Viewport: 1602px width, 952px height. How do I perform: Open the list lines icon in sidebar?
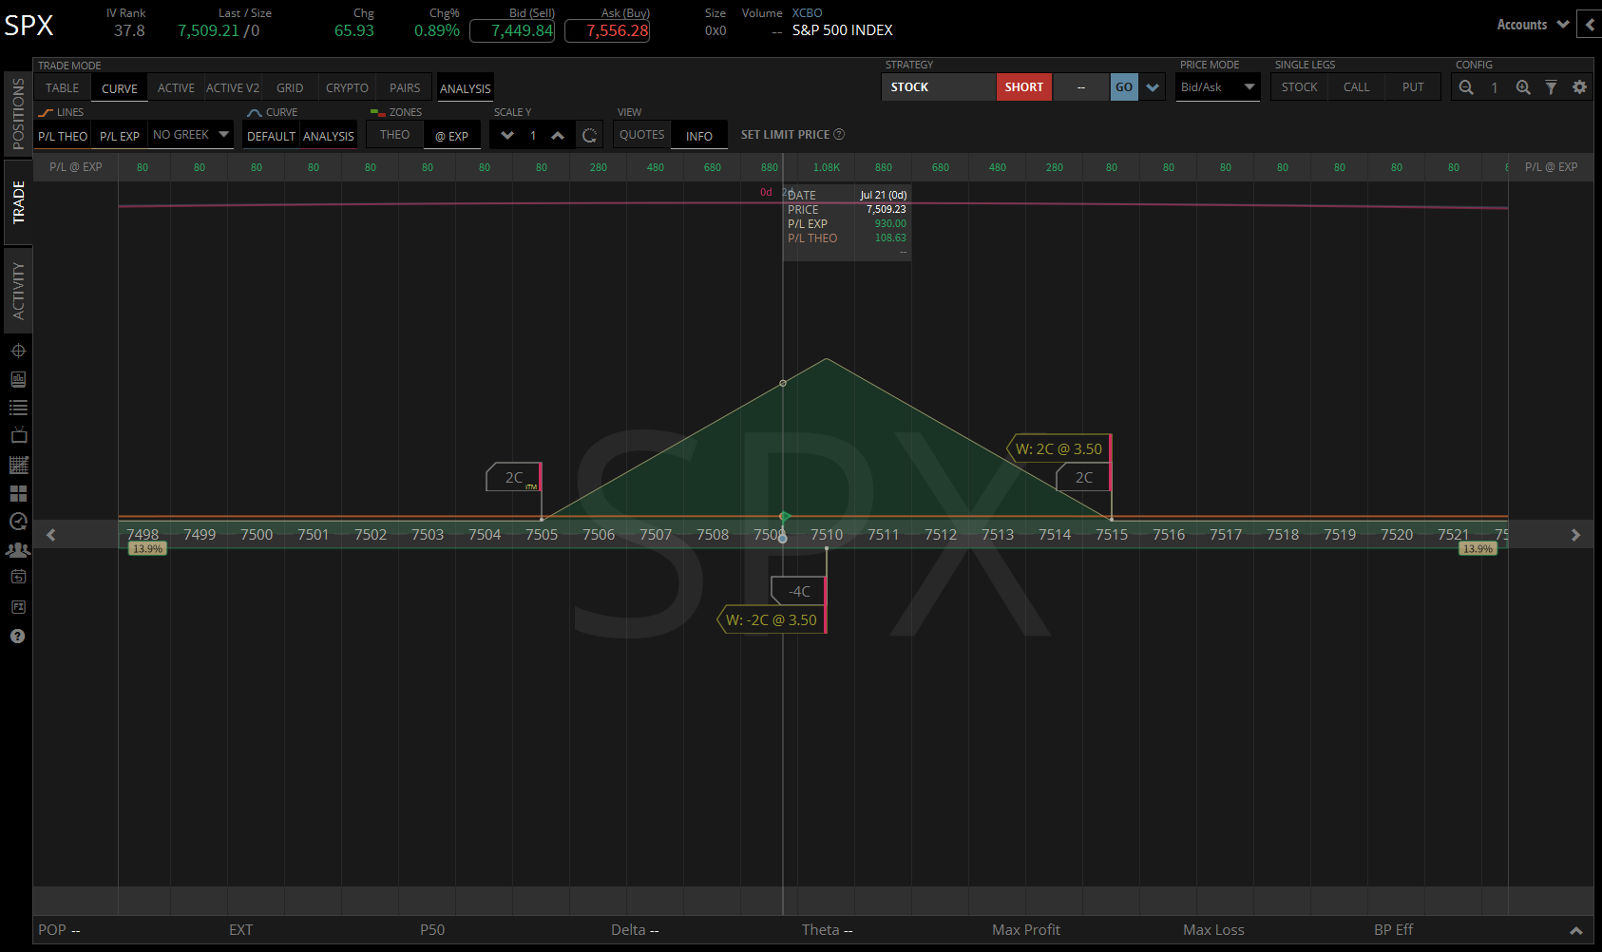18,408
